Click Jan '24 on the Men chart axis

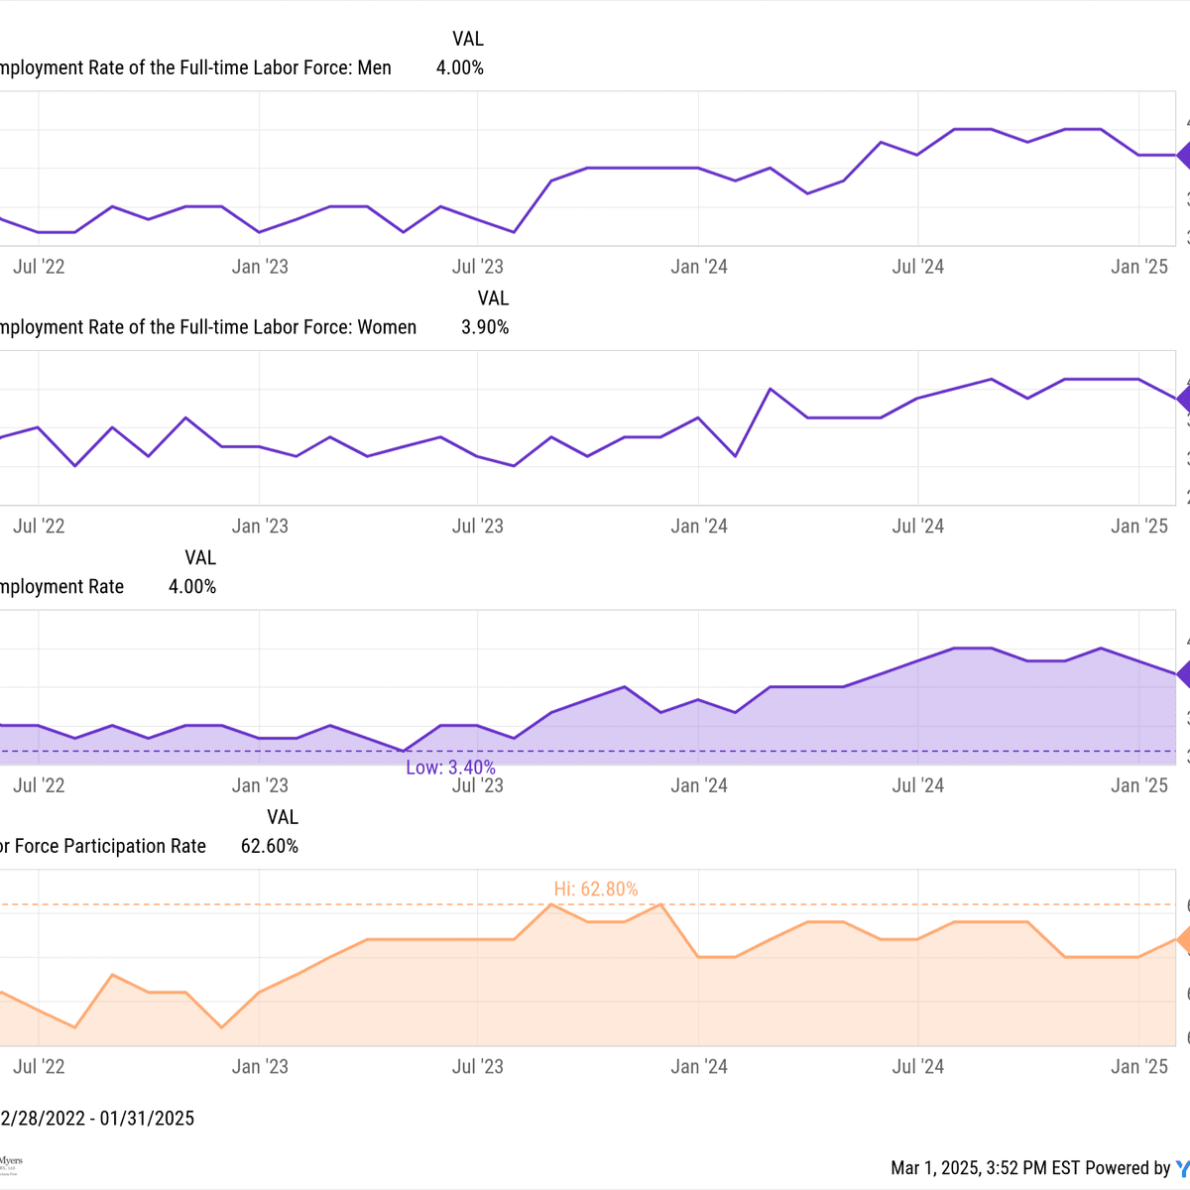(x=699, y=267)
